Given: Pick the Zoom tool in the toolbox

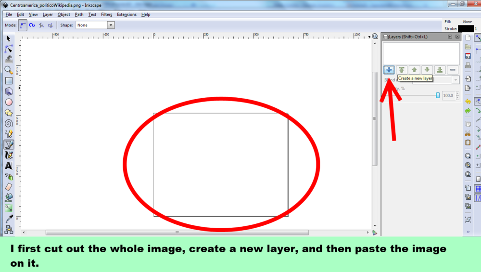Looking at the screenshot, I should click(9, 70).
